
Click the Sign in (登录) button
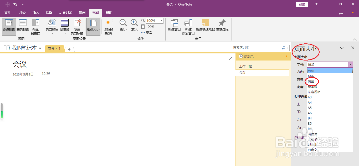(x=302, y=4)
